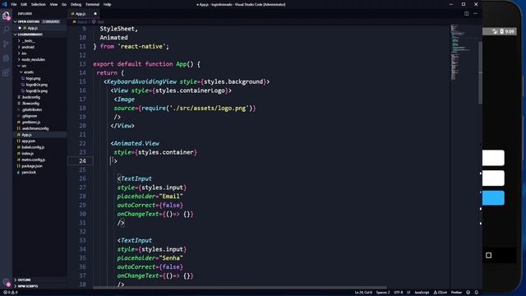526x296 pixels.
Task: Select App.js in the file tree
Action: (x=39, y=135)
